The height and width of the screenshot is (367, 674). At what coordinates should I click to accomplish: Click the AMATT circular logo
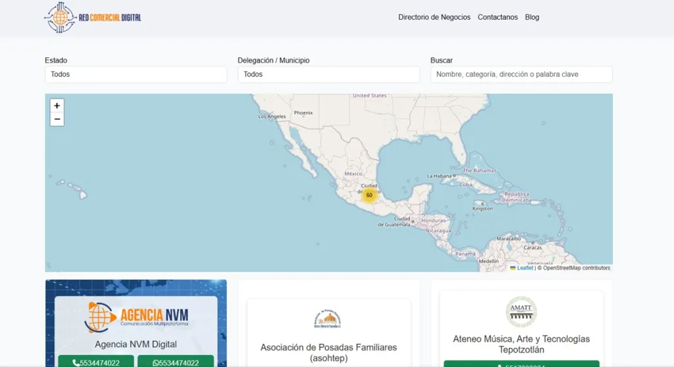click(x=521, y=312)
